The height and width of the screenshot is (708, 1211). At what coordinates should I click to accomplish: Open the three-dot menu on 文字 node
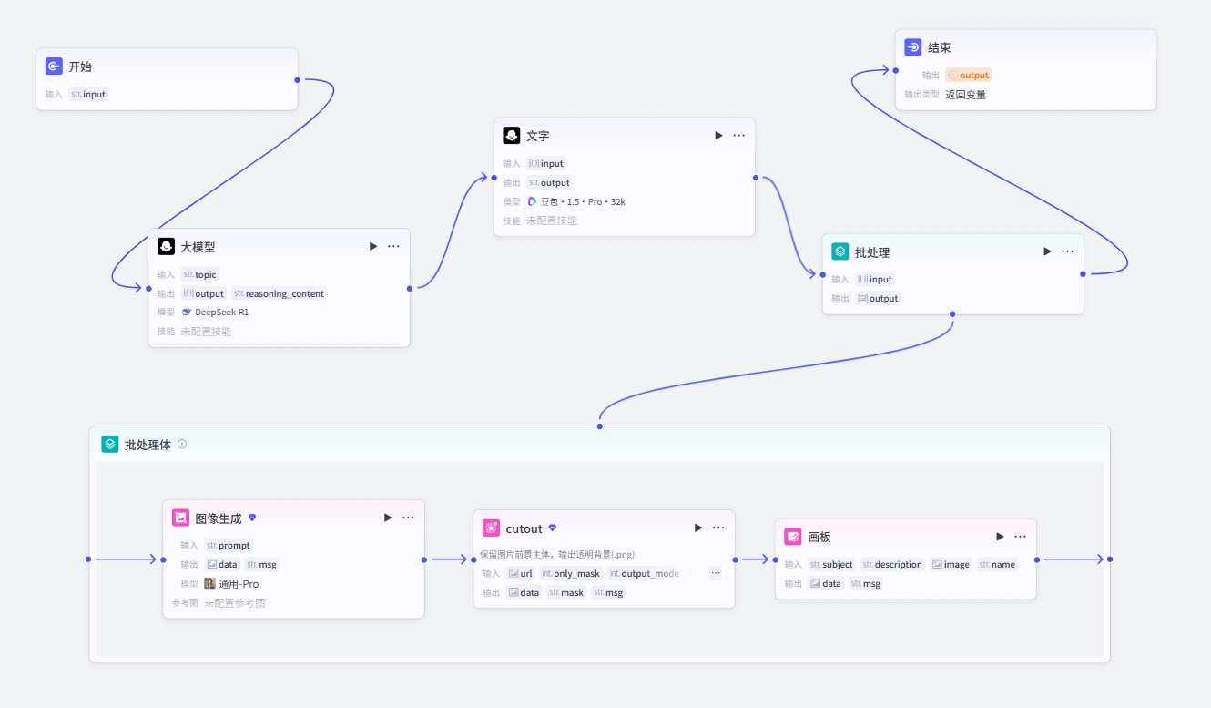click(x=738, y=135)
